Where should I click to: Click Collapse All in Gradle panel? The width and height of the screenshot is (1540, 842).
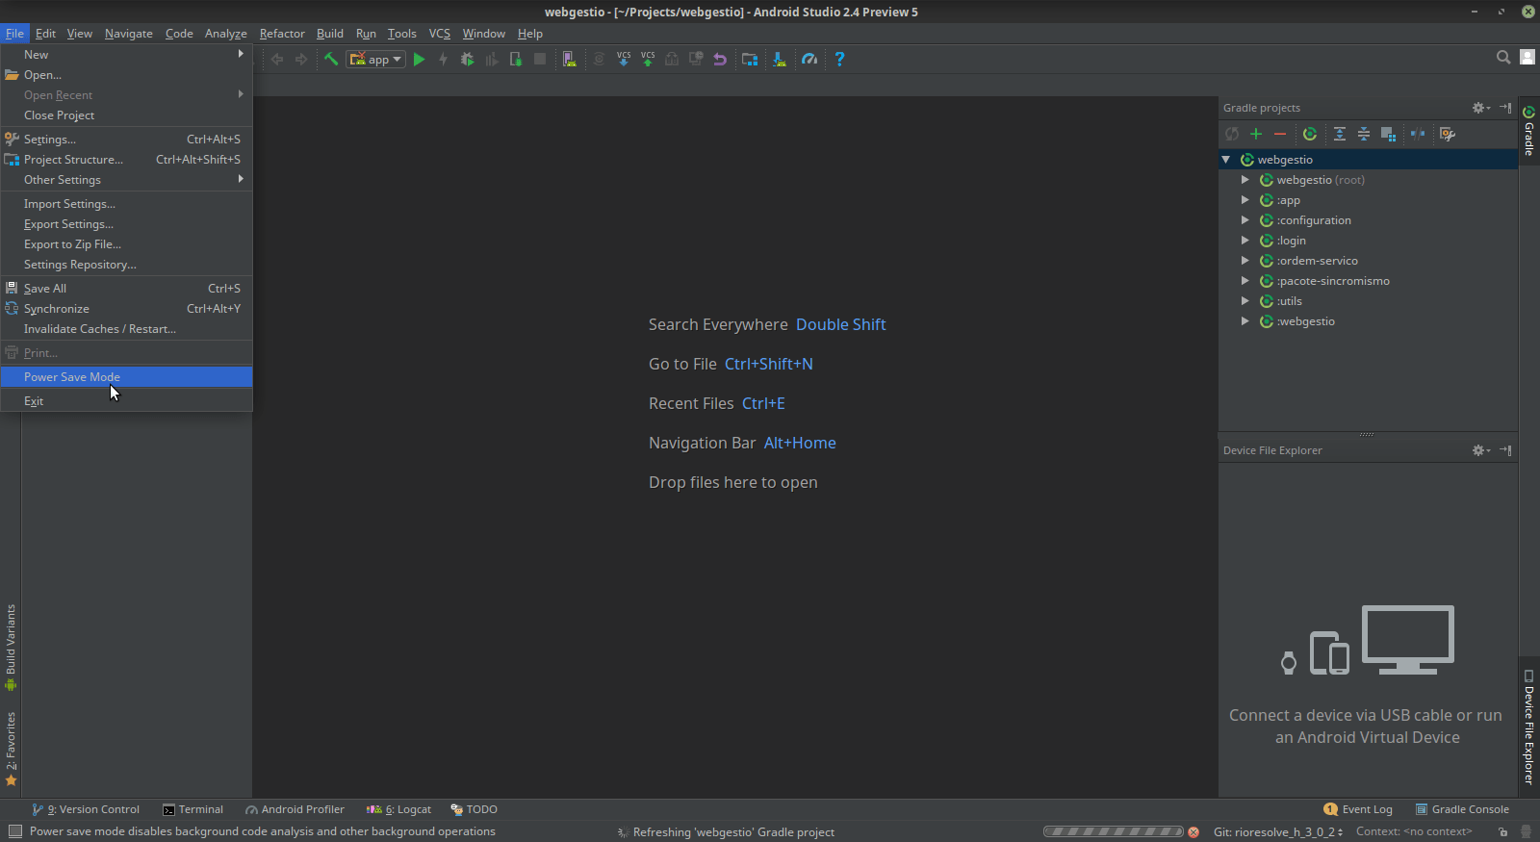point(1364,134)
